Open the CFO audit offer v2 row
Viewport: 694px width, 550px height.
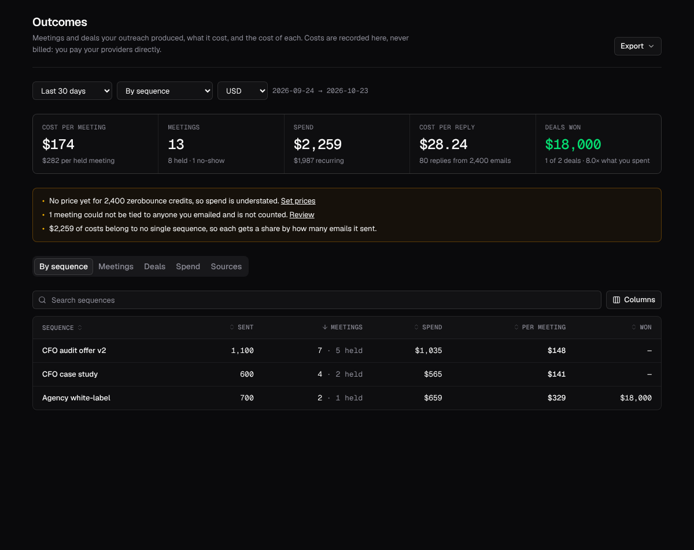(347, 351)
